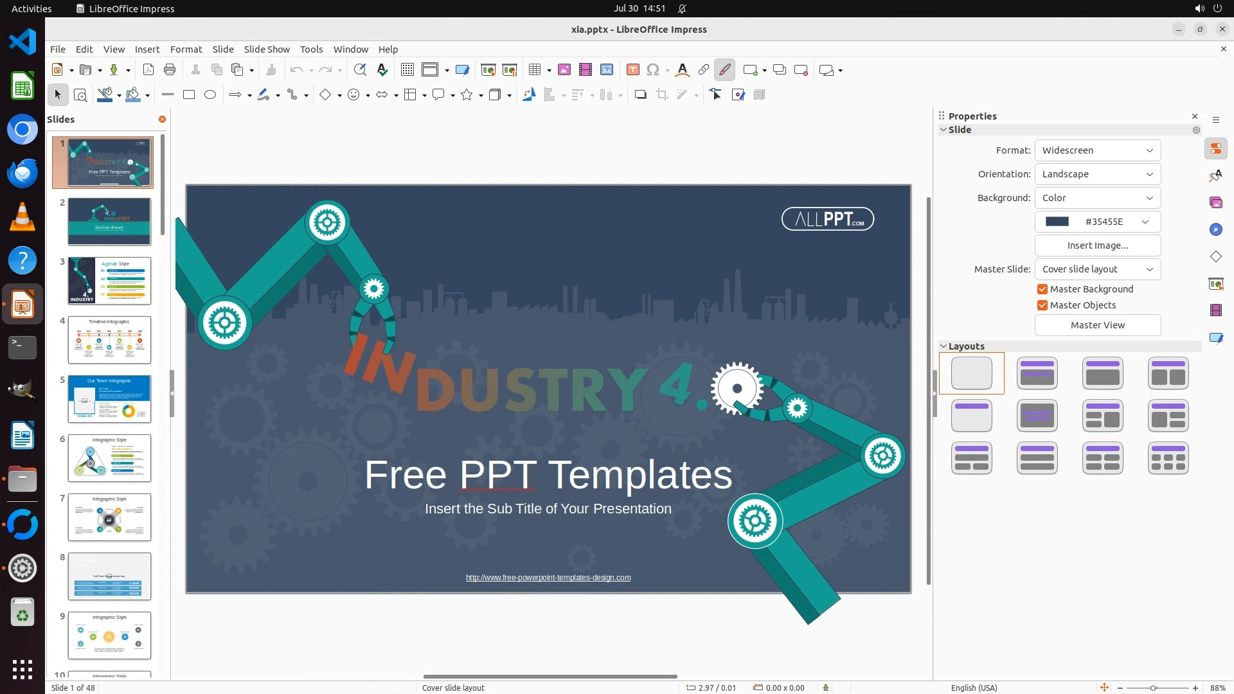The width and height of the screenshot is (1234, 694).
Task: Select the Rectangle shape tool
Action: pos(189,95)
